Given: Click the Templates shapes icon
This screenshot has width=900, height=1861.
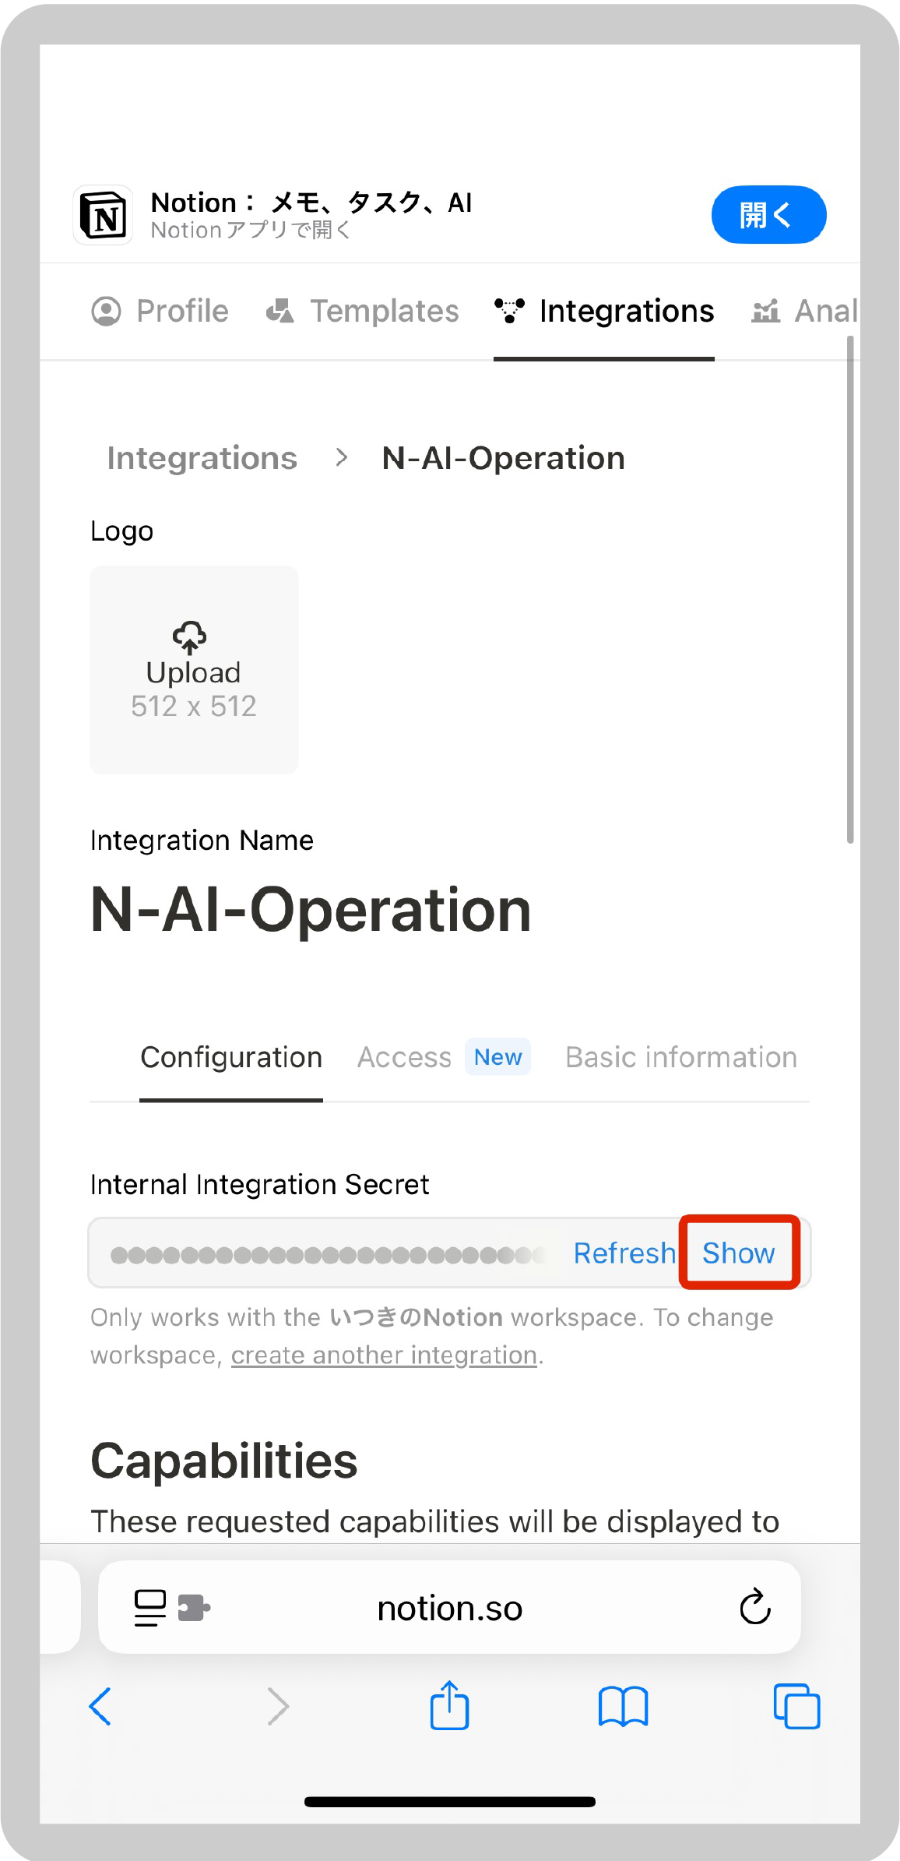Looking at the screenshot, I should click(280, 312).
